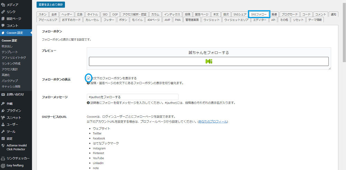Switch to the 目次 tab
Viewport: 346px width, 170px height.
(226, 14)
